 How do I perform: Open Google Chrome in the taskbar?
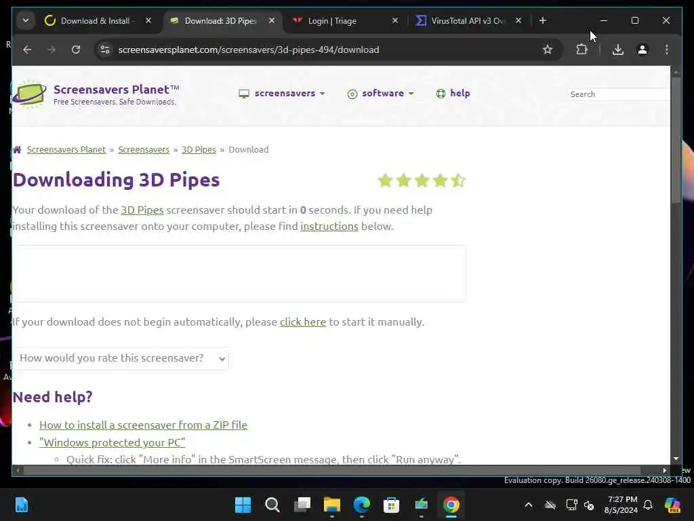click(x=451, y=505)
